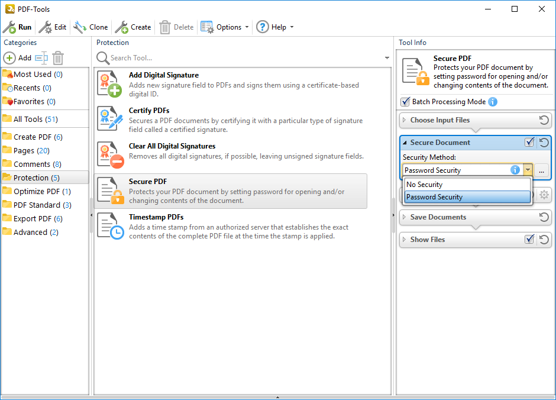Image resolution: width=556 pixels, height=400 pixels.
Task: Reset the Choose Input Files step
Action: [x=544, y=120]
